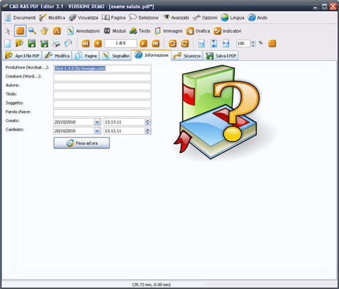The width and height of the screenshot is (339, 289).
Task: Click the first green floppy save icon
Action: click(x=32, y=43)
